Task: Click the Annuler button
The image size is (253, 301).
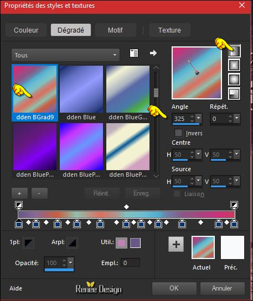Action: point(222,288)
